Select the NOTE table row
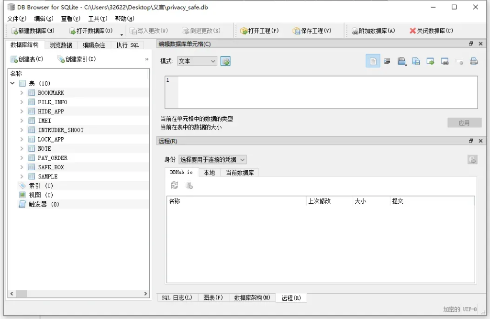Image resolution: width=490 pixels, height=319 pixels. [78, 148]
